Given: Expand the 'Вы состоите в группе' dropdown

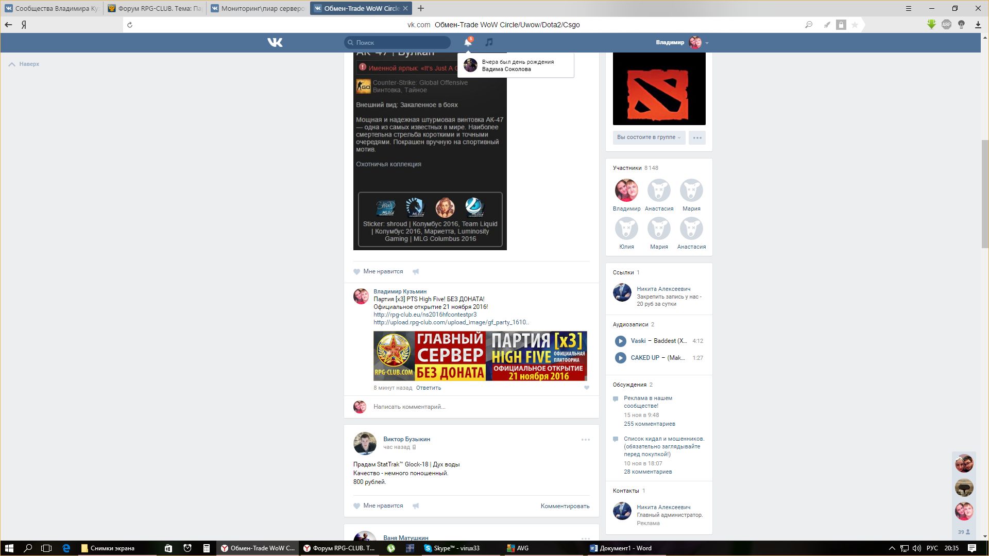Looking at the screenshot, I should pyautogui.click(x=649, y=137).
